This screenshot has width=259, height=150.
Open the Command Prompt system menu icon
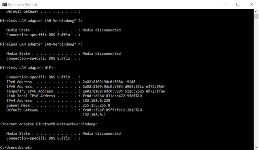pyautogui.click(x=5, y=5)
